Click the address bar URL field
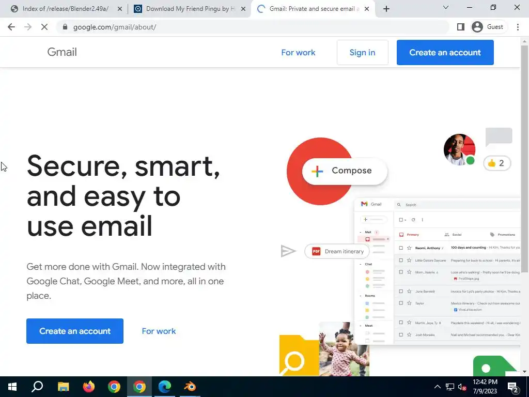529x397 pixels. (x=253, y=27)
